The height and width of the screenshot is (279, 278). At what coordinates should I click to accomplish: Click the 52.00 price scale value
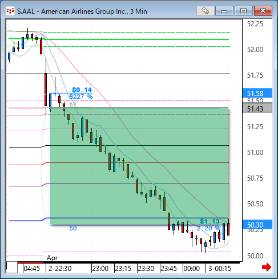pyautogui.click(x=255, y=50)
